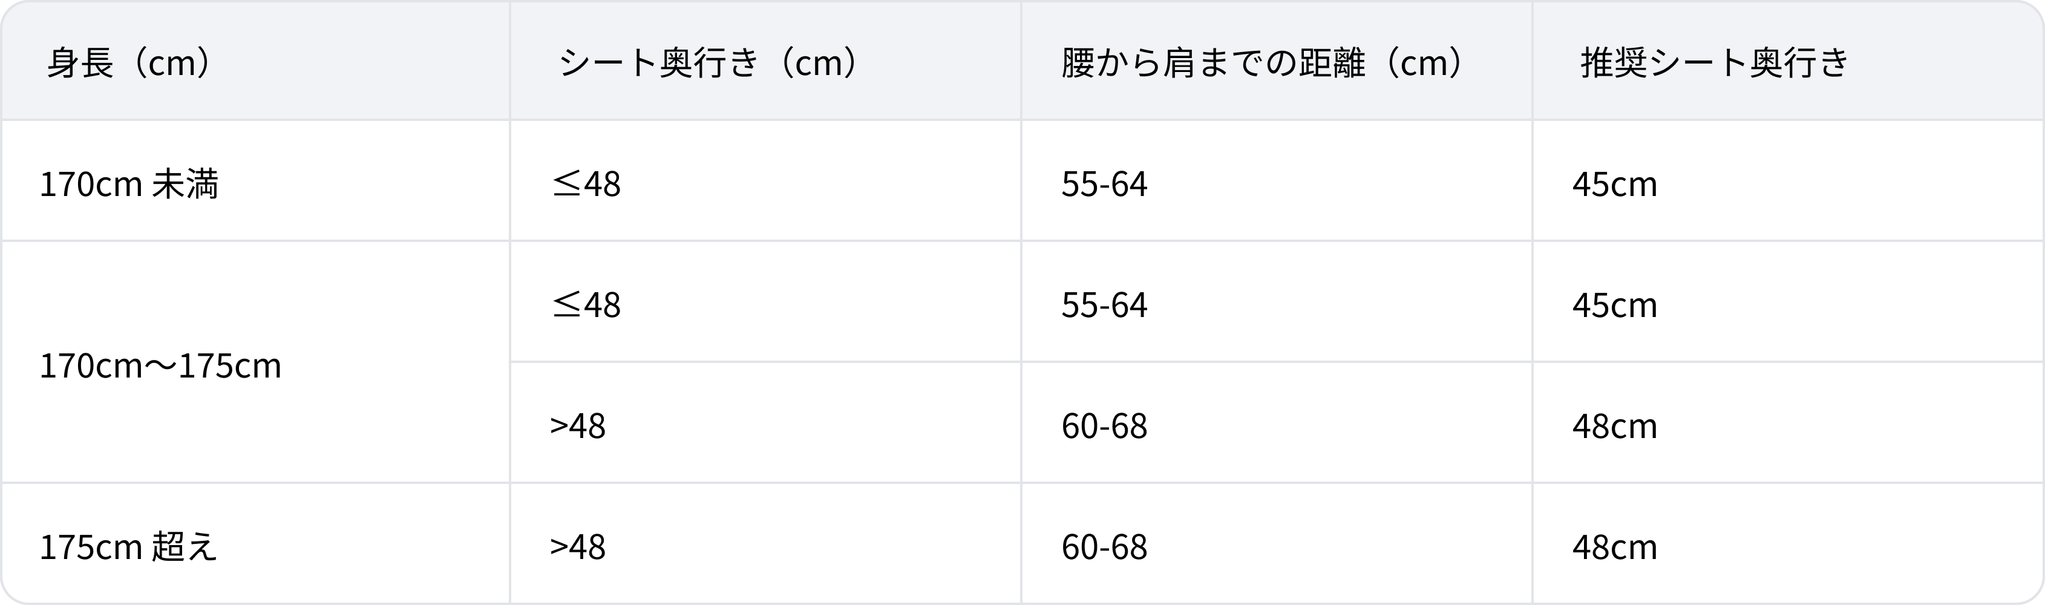Select 48cm in the 170cm～175cm group
The image size is (2045, 605).
(1615, 427)
